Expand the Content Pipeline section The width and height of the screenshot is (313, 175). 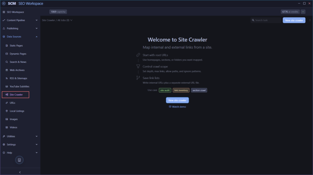[x=20, y=20]
